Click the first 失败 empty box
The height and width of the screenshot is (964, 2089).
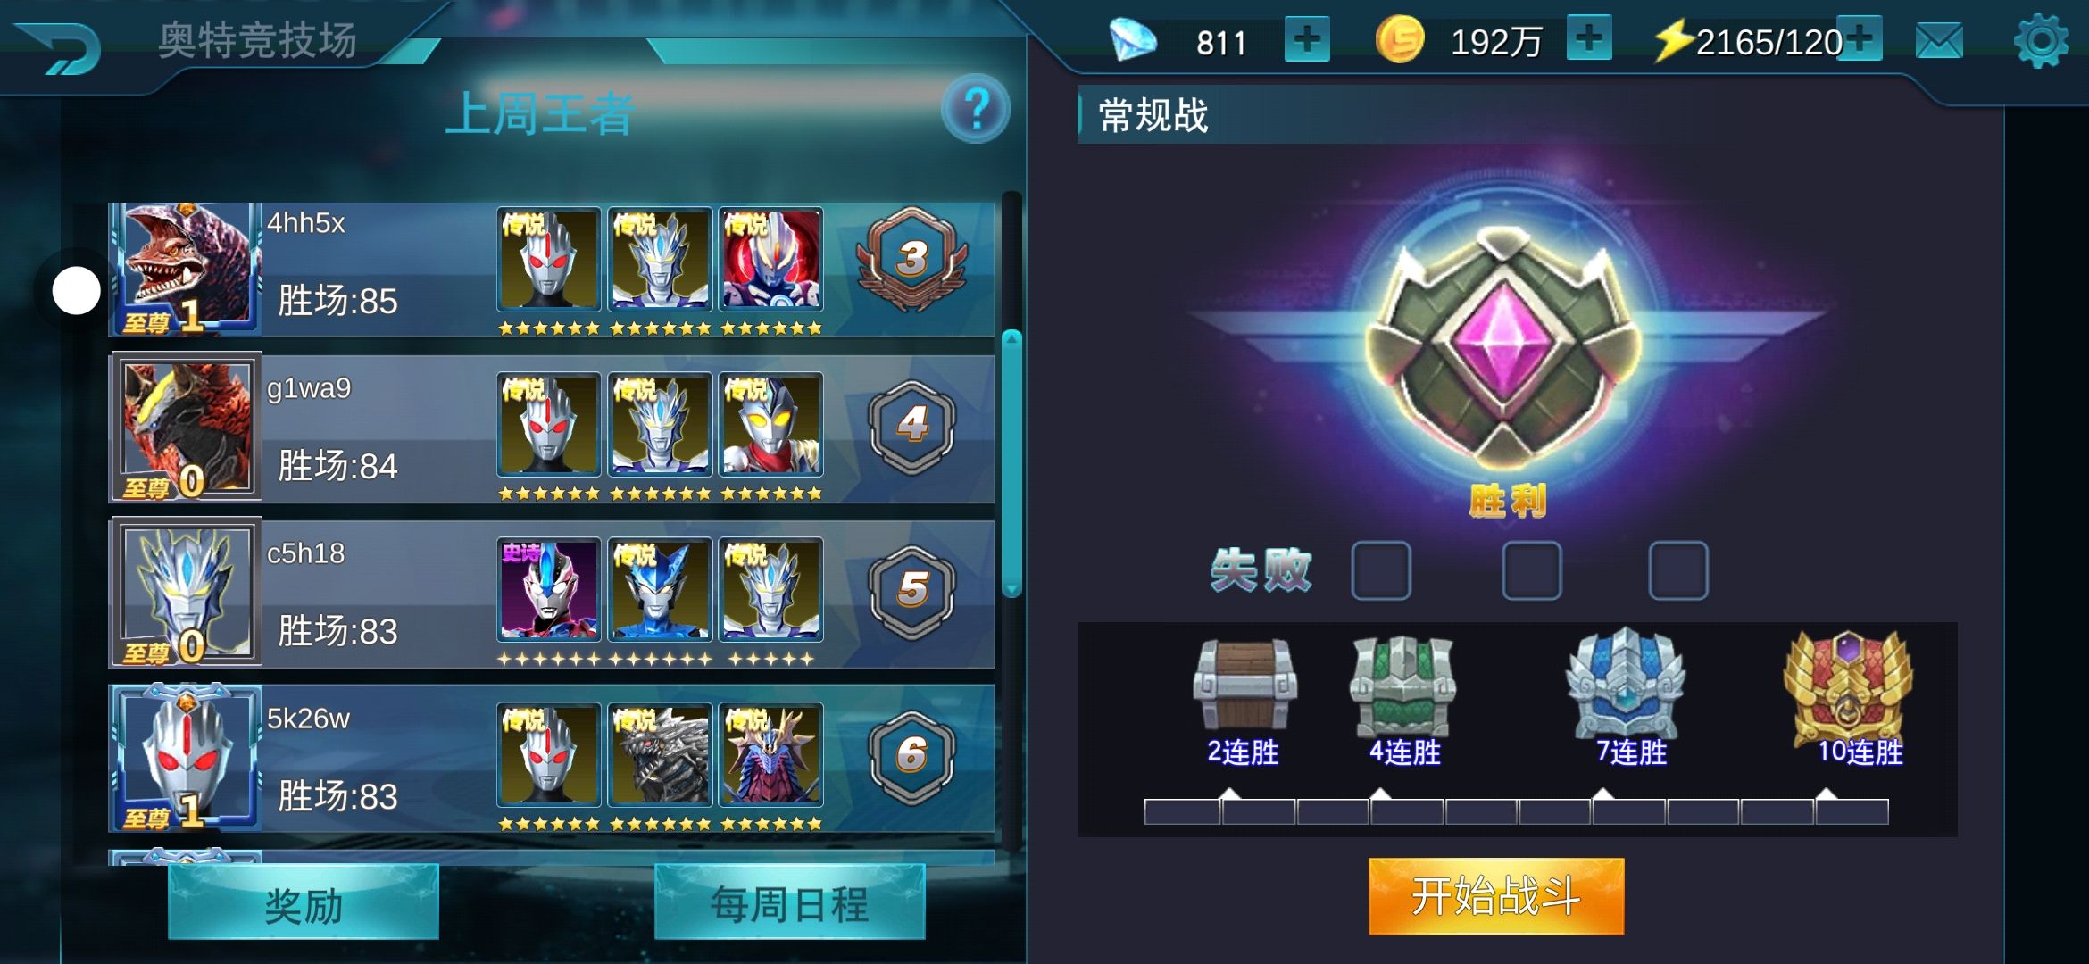1381,570
